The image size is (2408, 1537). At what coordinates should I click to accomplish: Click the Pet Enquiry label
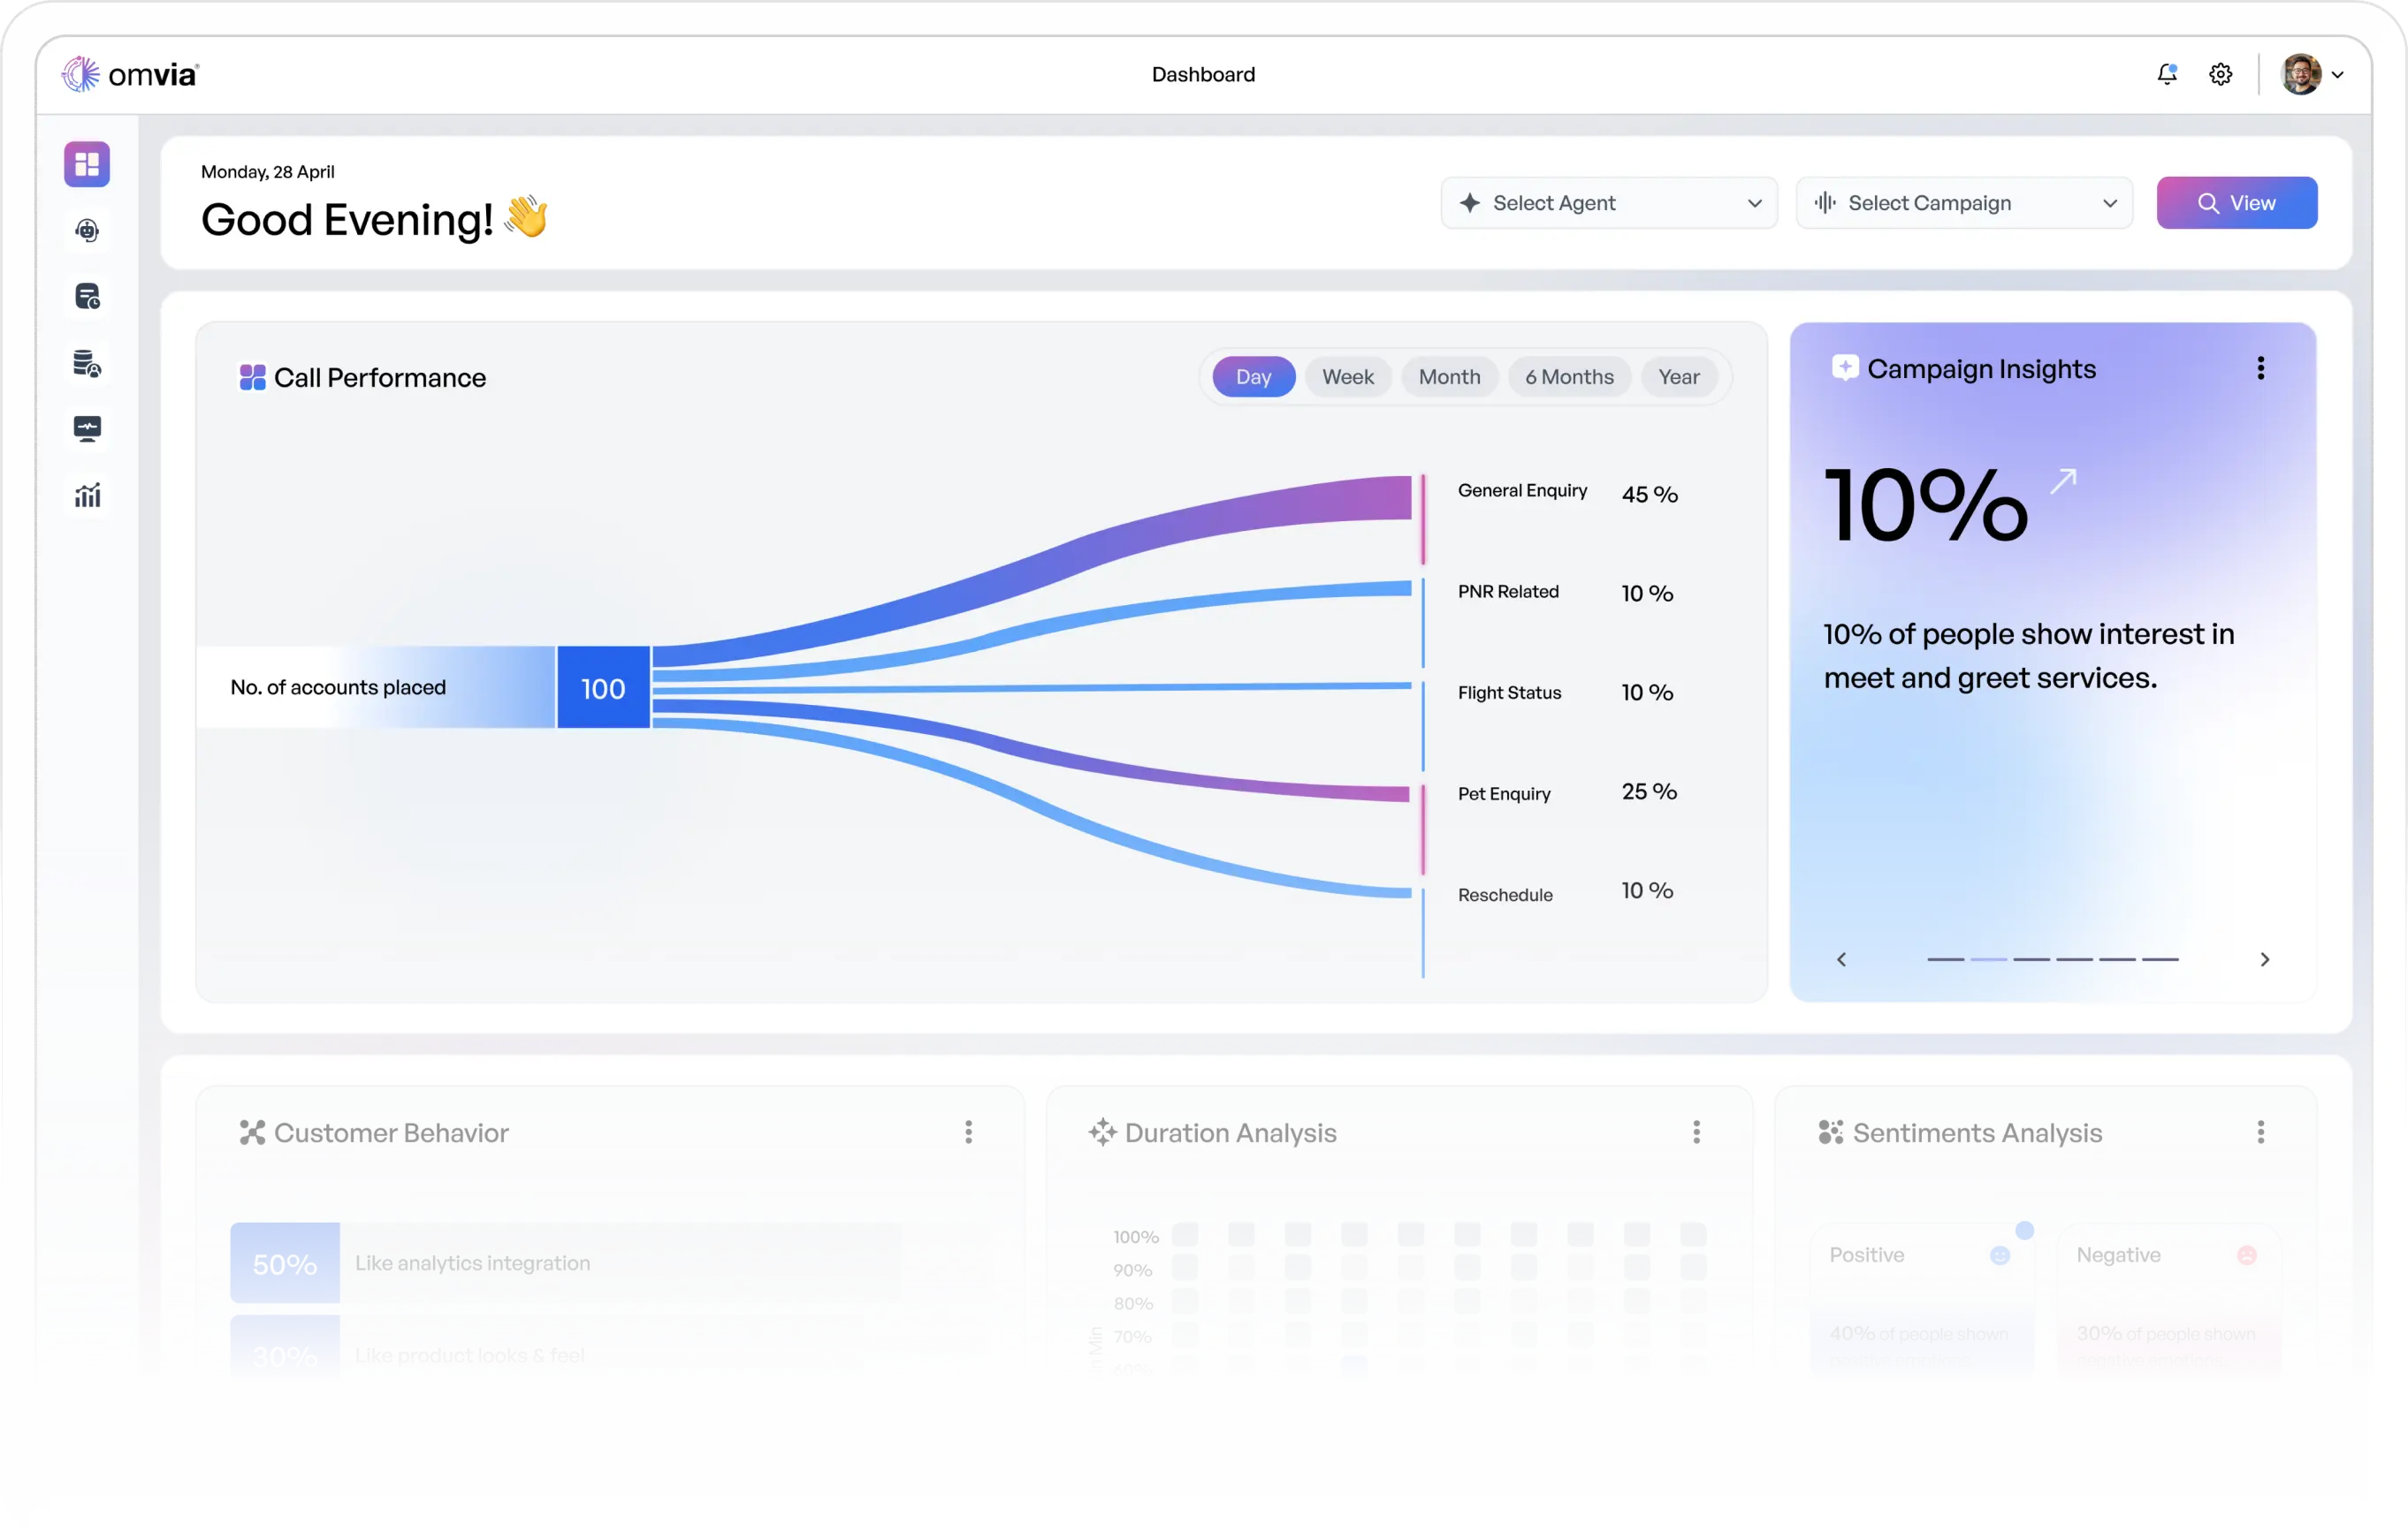(x=1504, y=793)
